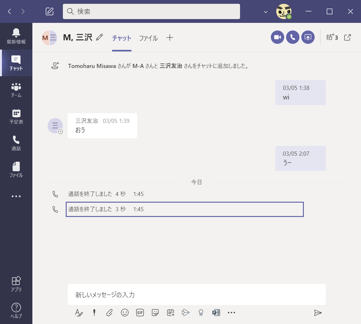This screenshot has height=324, width=361.
Task: Select the 03/05 1:38 wi message
Action: [300, 92]
